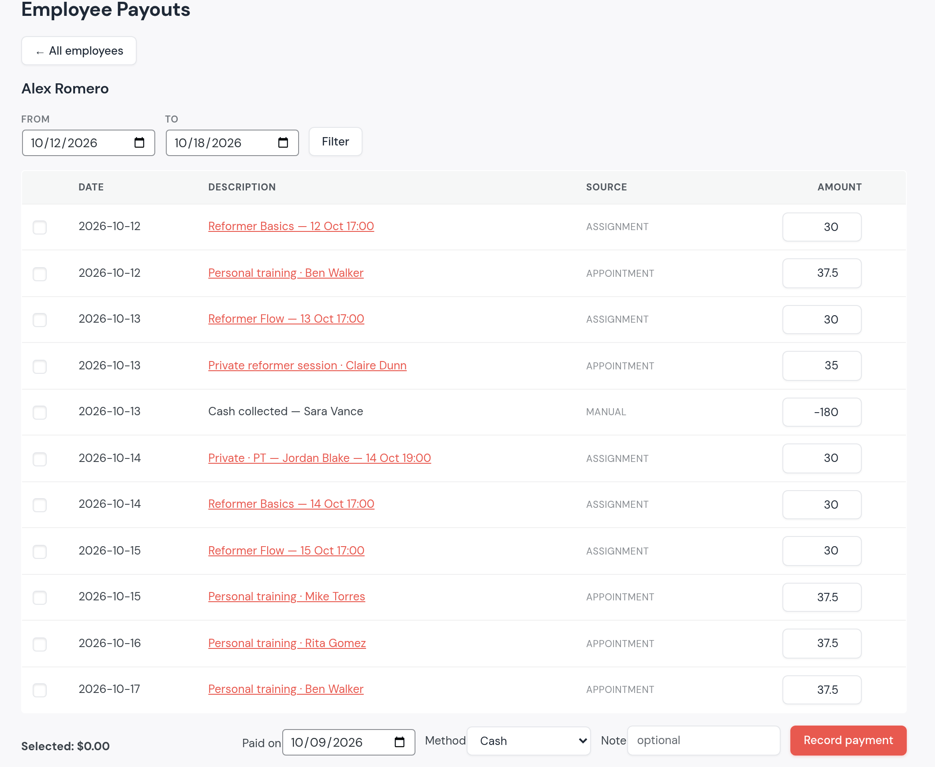Open the TO date calendar picker icon
Image resolution: width=935 pixels, height=767 pixels.
tap(283, 143)
